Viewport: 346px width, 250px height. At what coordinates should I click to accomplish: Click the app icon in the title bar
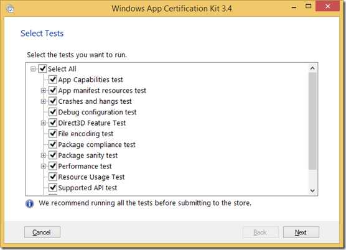pyautogui.click(x=10, y=9)
